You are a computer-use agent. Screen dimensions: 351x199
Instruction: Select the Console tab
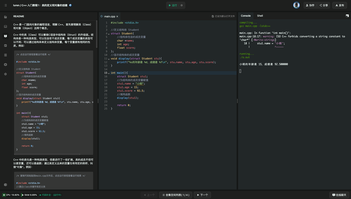pos(246,16)
